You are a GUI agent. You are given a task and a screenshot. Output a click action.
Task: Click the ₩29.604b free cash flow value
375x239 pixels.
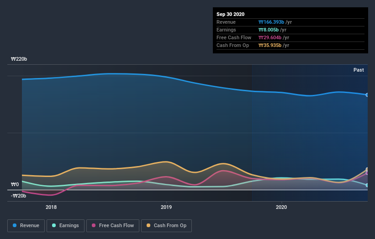coord(270,37)
